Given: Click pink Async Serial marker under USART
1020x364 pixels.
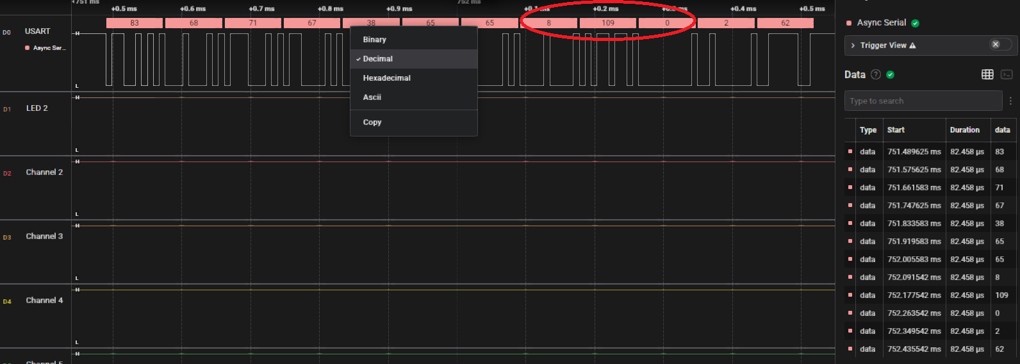Looking at the screenshot, I should point(27,48).
